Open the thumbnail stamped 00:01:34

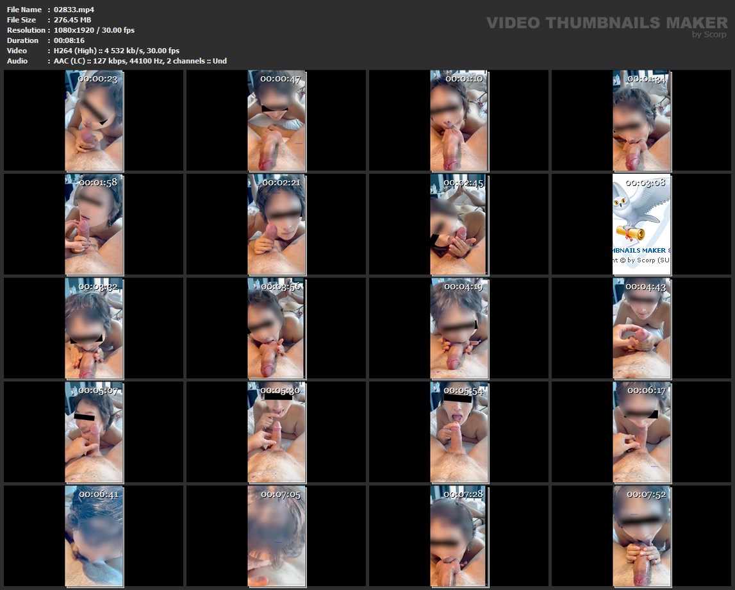coord(641,121)
